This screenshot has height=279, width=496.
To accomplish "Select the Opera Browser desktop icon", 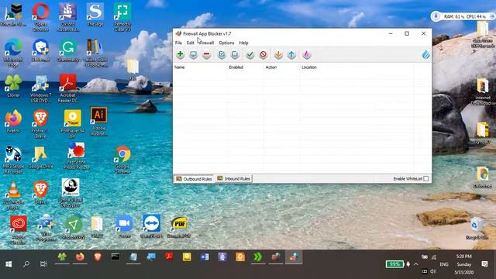I will coord(40,17).
